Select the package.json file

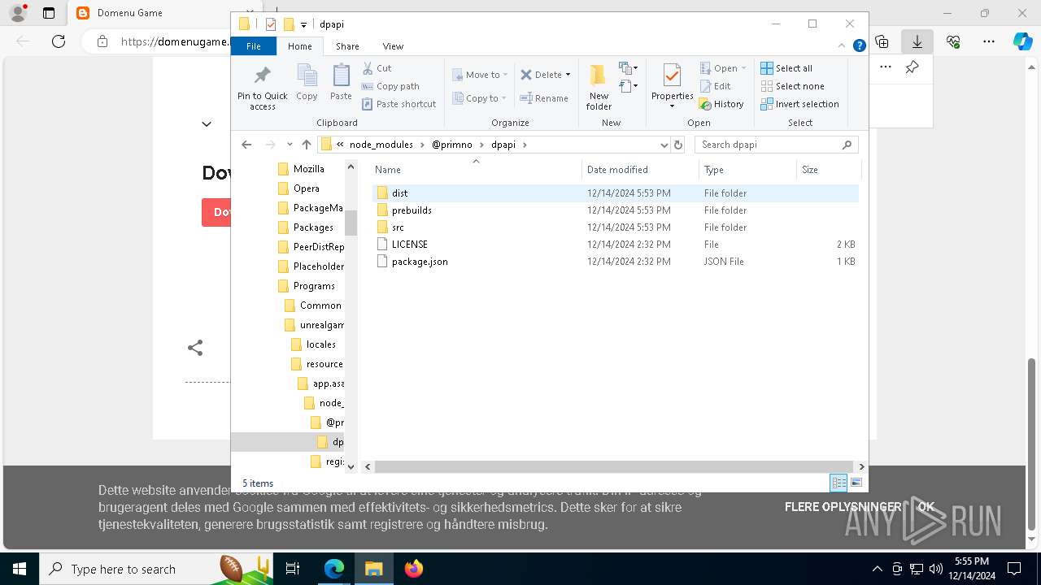coord(616,262)
